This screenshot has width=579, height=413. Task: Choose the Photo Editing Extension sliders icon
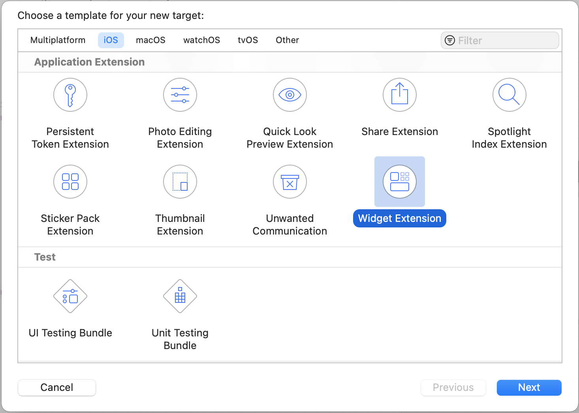click(180, 95)
